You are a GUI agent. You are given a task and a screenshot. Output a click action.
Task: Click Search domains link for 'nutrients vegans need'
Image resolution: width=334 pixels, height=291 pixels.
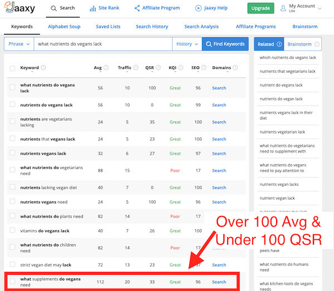tap(219, 202)
